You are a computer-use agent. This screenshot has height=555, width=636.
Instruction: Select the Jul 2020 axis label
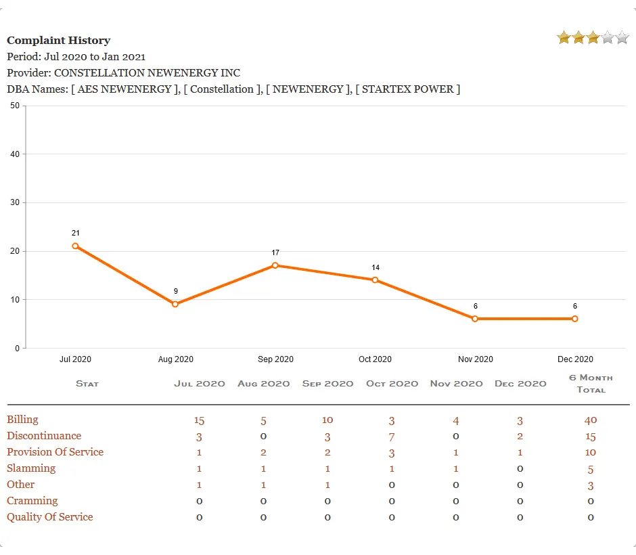(75, 359)
